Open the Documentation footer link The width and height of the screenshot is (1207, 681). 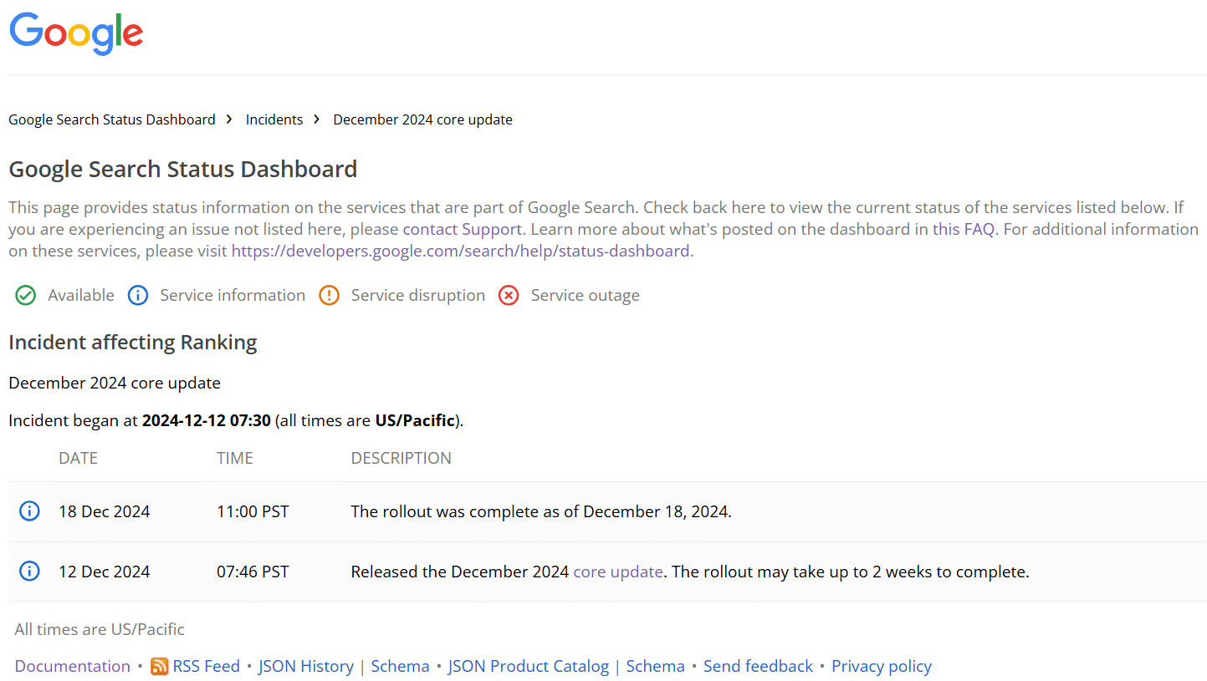pyautogui.click(x=73, y=666)
